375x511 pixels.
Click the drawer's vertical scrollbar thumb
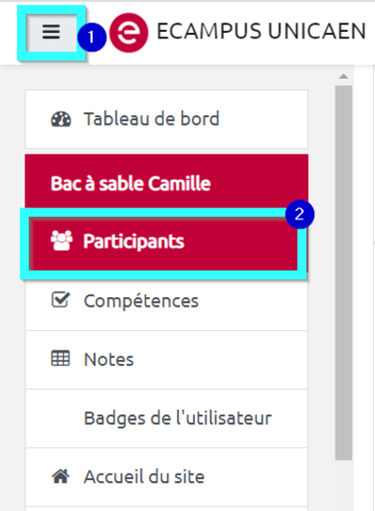[x=343, y=273]
